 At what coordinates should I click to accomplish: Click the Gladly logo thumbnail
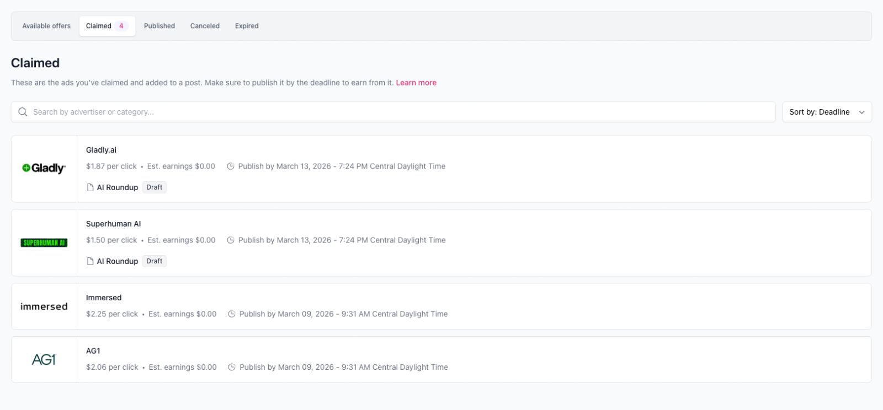(44, 169)
